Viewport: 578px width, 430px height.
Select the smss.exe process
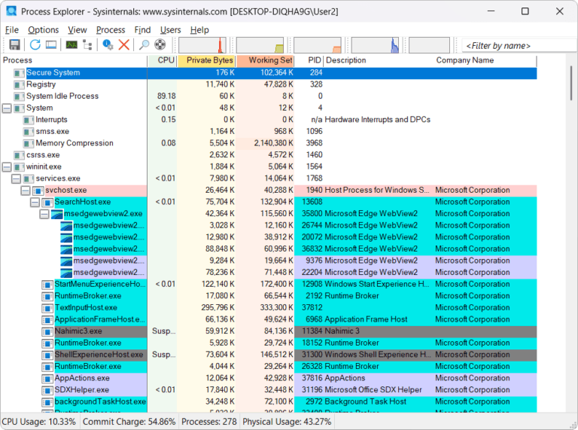coord(269,132)
